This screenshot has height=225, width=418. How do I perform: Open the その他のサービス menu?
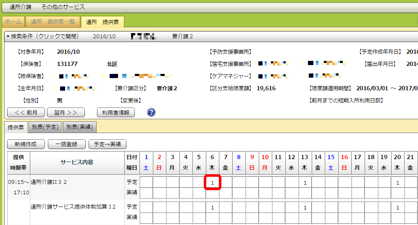click(63, 7)
